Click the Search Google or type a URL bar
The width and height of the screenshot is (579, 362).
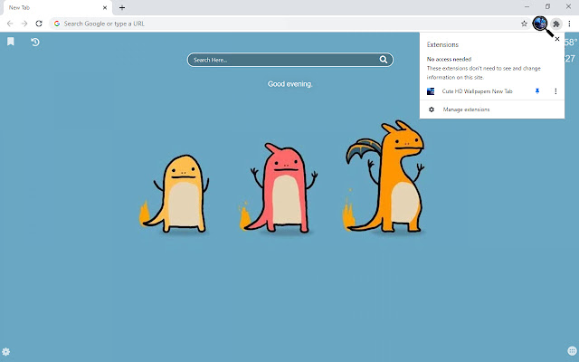point(289,24)
